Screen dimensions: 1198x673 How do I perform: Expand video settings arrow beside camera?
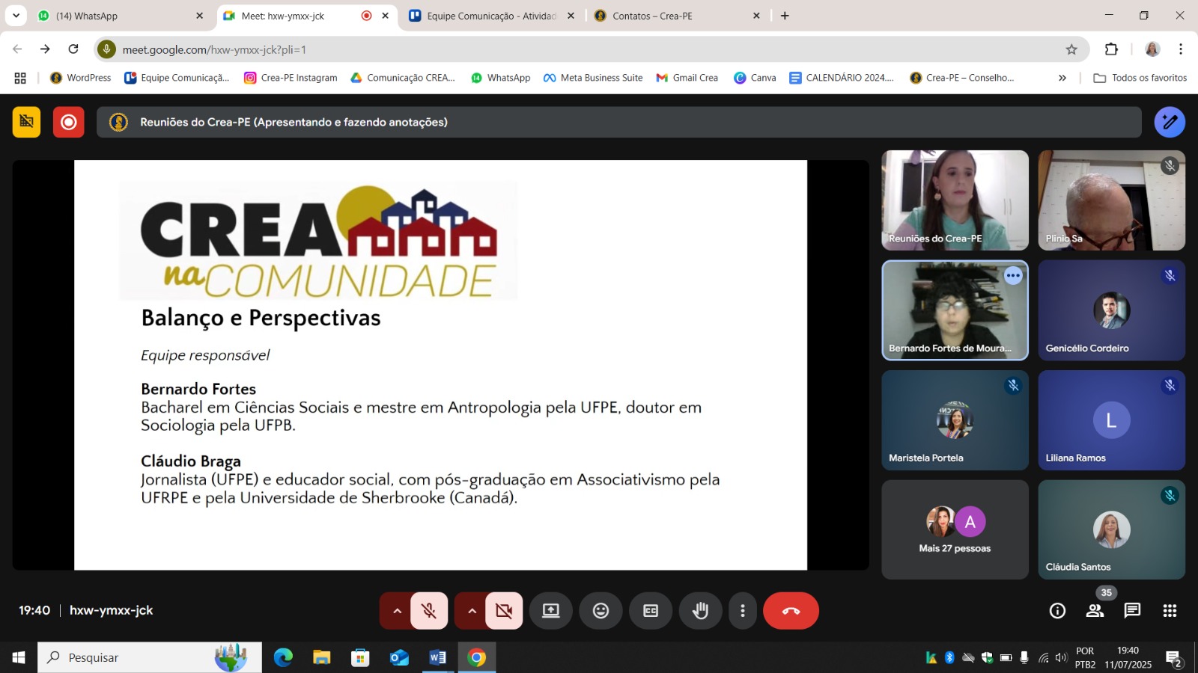472,611
